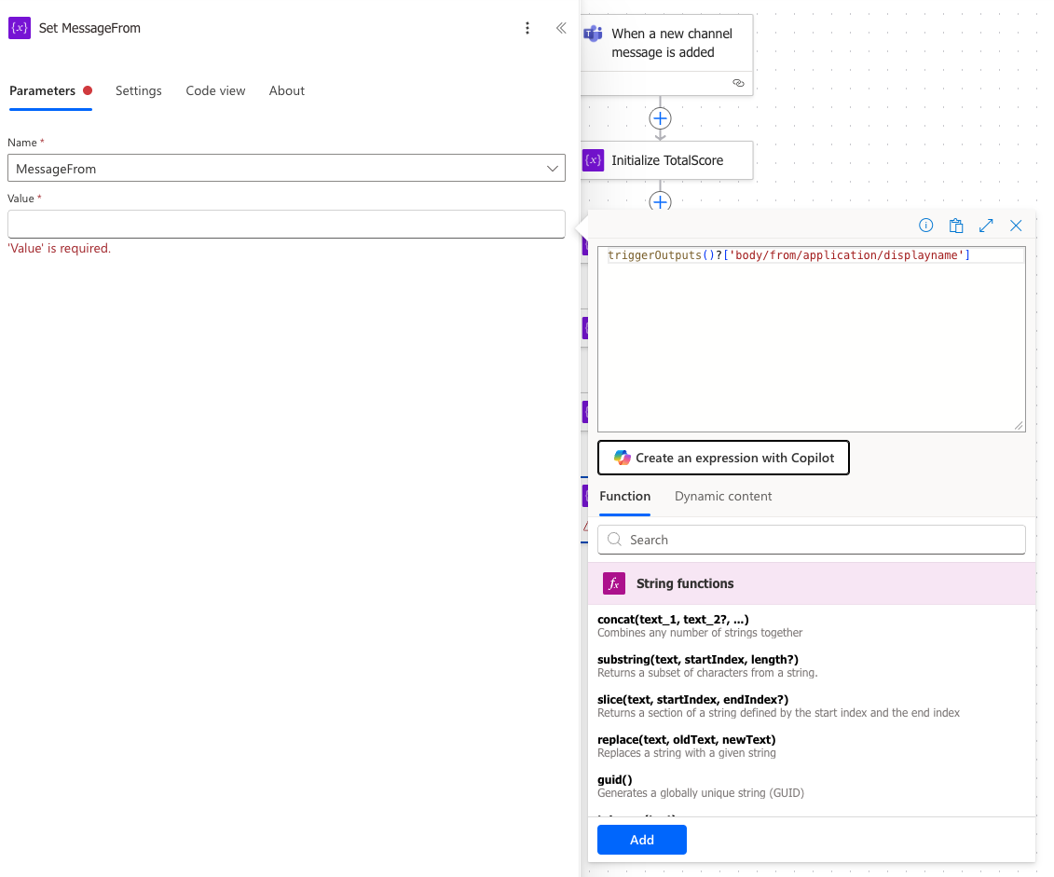Expand the expression editor to full screen
Viewport: 1054px width, 877px height.
pyautogui.click(x=986, y=226)
